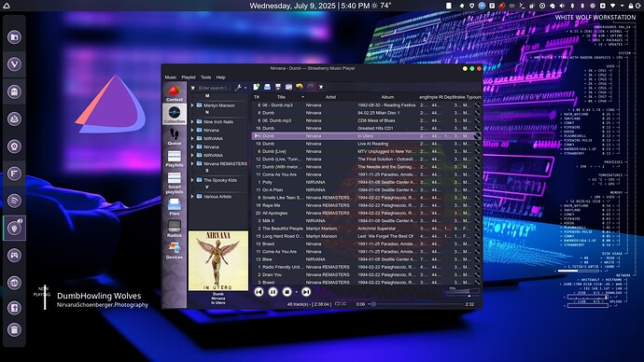Click the load playlist toolbar icon
The height and width of the screenshot is (362, 644).
267,87
